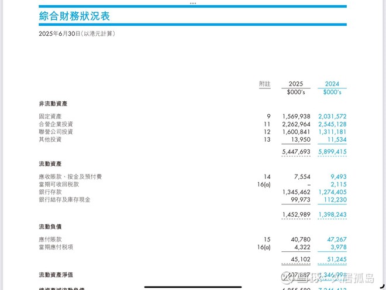Select current assets total 1,452,989

pyautogui.click(x=297, y=214)
